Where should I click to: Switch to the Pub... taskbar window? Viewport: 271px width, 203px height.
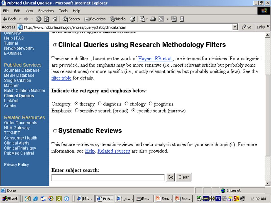pos(105,199)
